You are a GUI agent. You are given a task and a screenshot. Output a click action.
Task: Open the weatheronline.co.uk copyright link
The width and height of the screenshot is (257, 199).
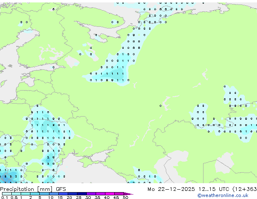pyautogui.click(x=223, y=195)
